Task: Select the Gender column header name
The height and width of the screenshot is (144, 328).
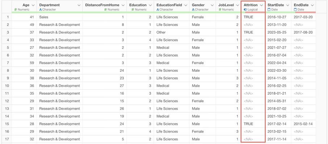Action: (198, 5)
